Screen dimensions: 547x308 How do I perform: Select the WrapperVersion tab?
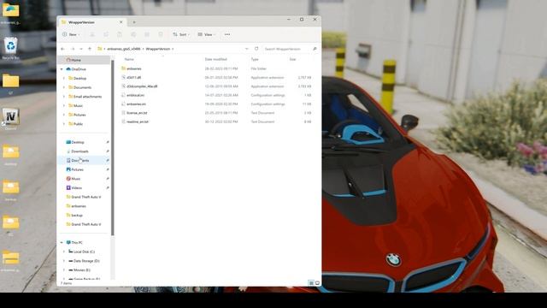point(91,22)
